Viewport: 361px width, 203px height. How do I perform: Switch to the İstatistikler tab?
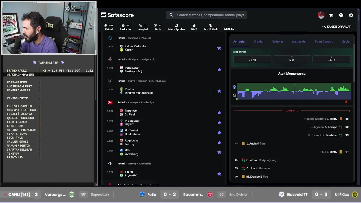(x=299, y=41)
